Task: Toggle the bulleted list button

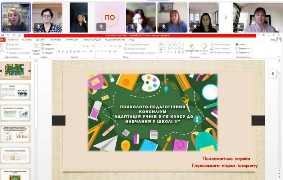Action: 99,46
